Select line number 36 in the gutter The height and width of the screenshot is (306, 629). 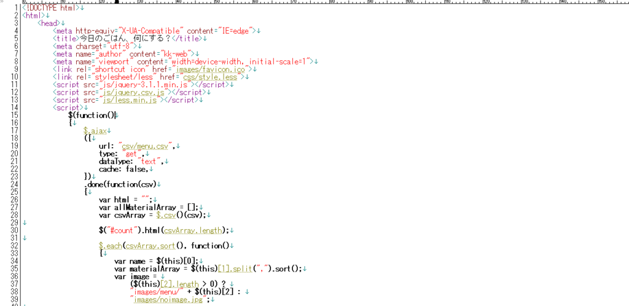click(14, 277)
